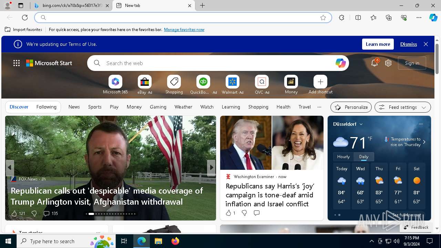
Task: Open the Windows Start menu
Action: pos(8,241)
